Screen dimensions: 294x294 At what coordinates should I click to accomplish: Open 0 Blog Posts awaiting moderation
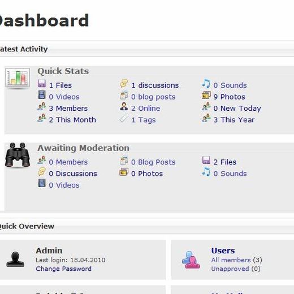(x=153, y=162)
